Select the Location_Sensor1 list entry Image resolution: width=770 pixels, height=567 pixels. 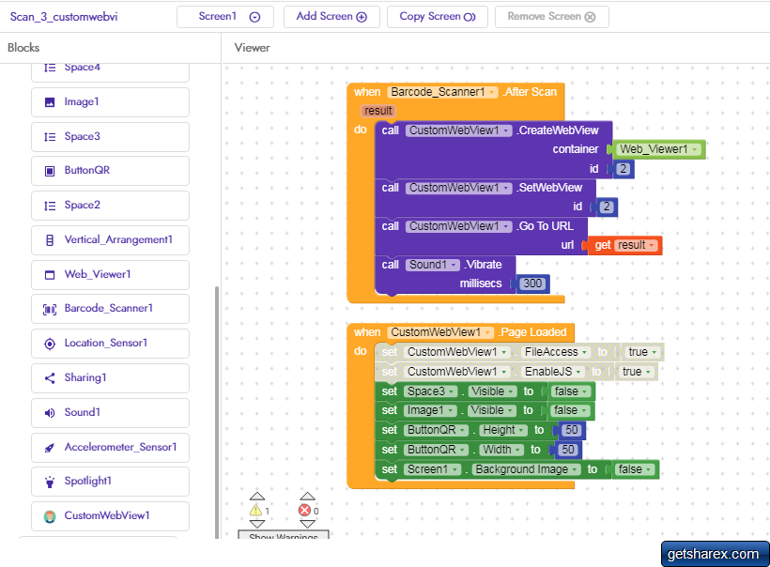(110, 344)
